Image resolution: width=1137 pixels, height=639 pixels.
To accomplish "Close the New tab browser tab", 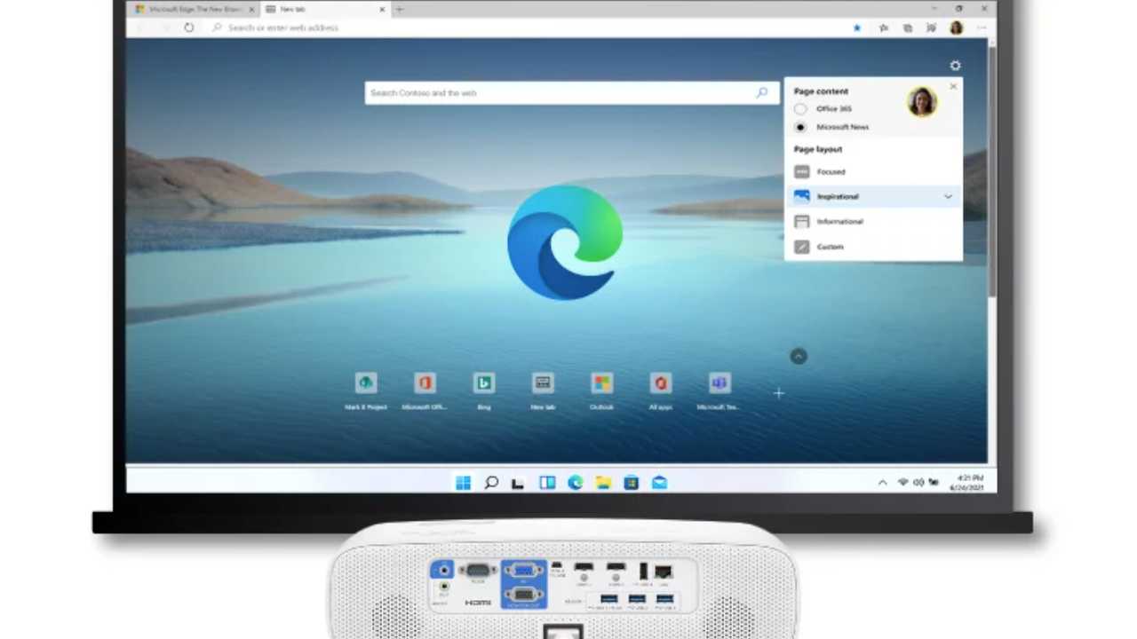I will pyautogui.click(x=383, y=9).
